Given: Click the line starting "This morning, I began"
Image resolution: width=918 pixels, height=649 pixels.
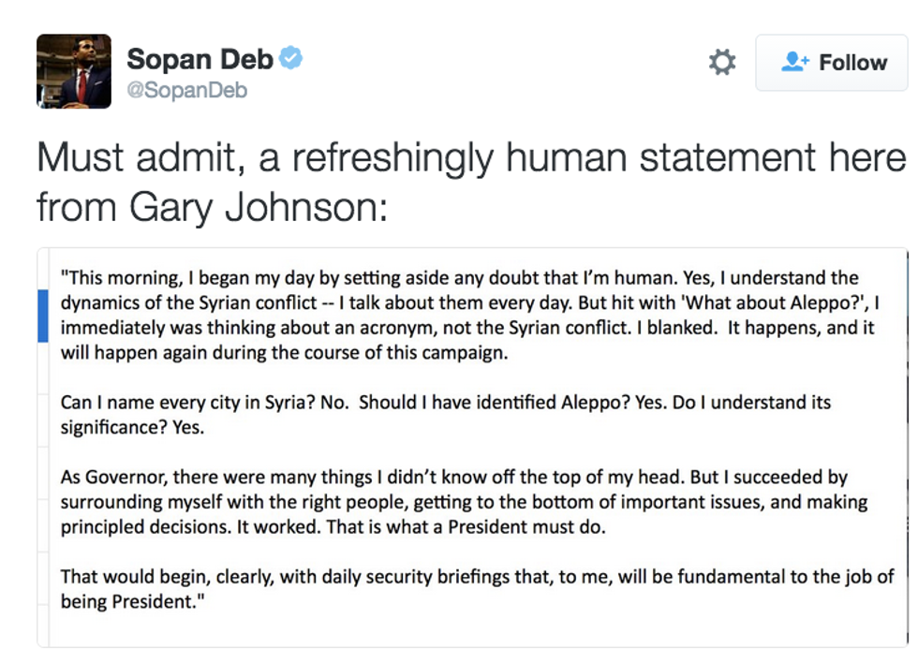Looking at the screenshot, I should click(x=459, y=278).
